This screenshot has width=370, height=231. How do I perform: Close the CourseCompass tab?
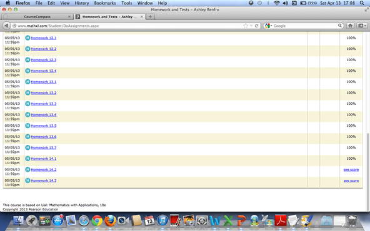pos(69,17)
